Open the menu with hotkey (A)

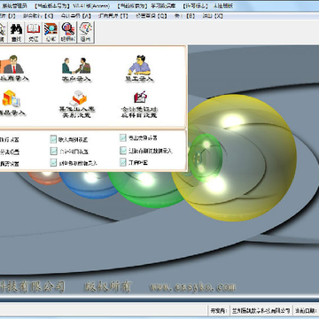tap(76, 16)
